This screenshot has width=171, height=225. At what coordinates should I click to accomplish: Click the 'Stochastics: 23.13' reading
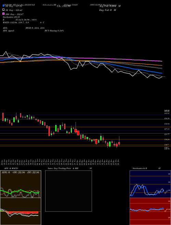pos(11,17)
